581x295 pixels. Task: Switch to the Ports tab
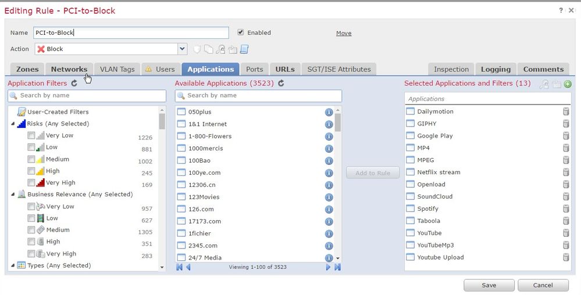(x=255, y=69)
